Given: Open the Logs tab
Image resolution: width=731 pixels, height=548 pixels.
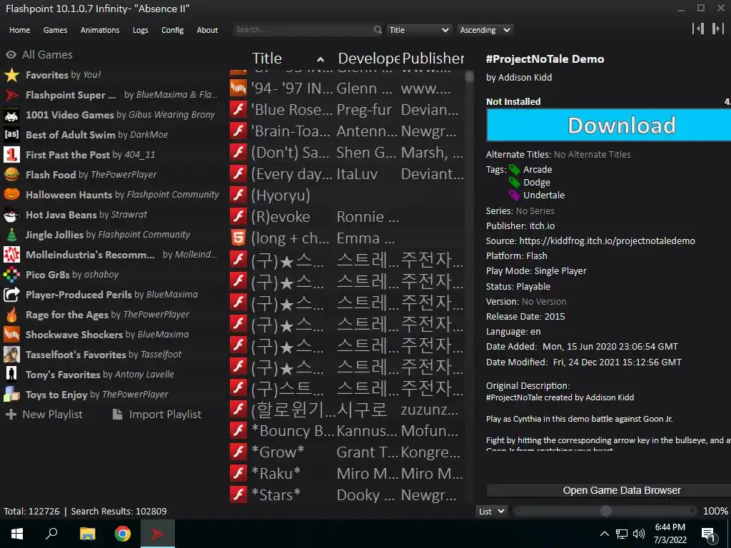Looking at the screenshot, I should pos(141,30).
